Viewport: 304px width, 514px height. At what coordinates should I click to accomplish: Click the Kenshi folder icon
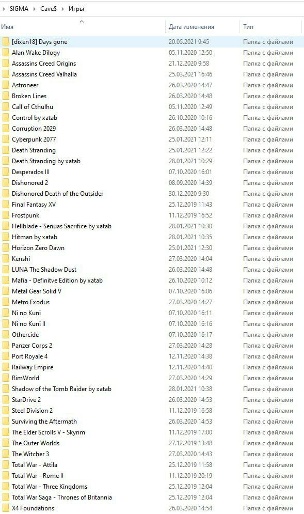[x=6, y=259]
